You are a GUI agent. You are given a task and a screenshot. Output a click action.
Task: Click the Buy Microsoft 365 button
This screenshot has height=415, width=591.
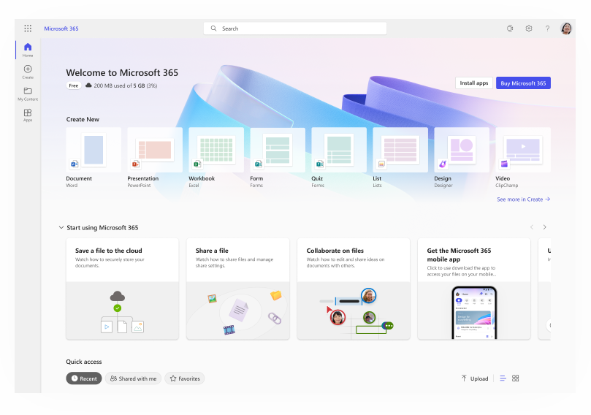pyautogui.click(x=523, y=83)
